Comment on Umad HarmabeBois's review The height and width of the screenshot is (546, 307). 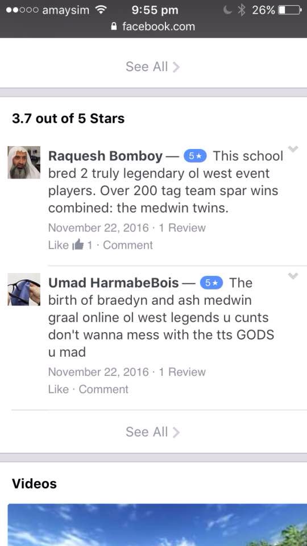(x=103, y=389)
